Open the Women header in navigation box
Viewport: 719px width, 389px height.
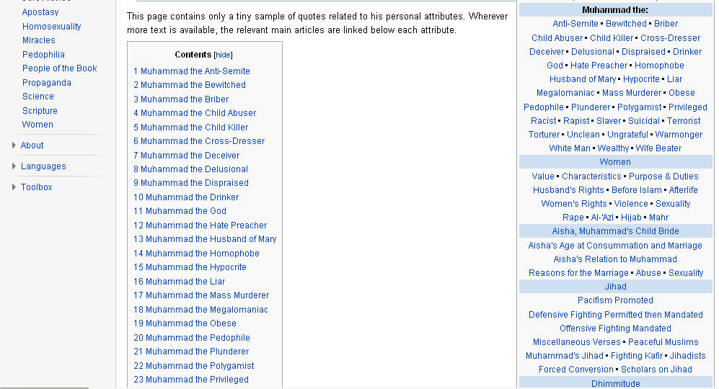pyautogui.click(x=615, y=162)
